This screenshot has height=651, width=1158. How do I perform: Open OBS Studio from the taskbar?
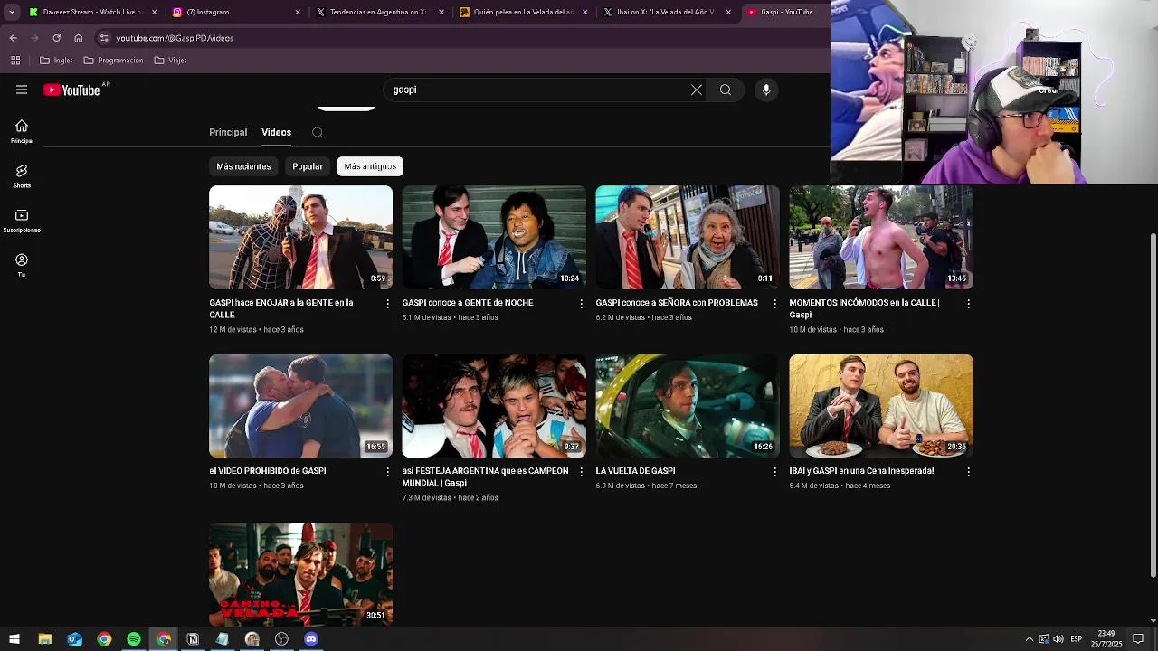(281, 639)
